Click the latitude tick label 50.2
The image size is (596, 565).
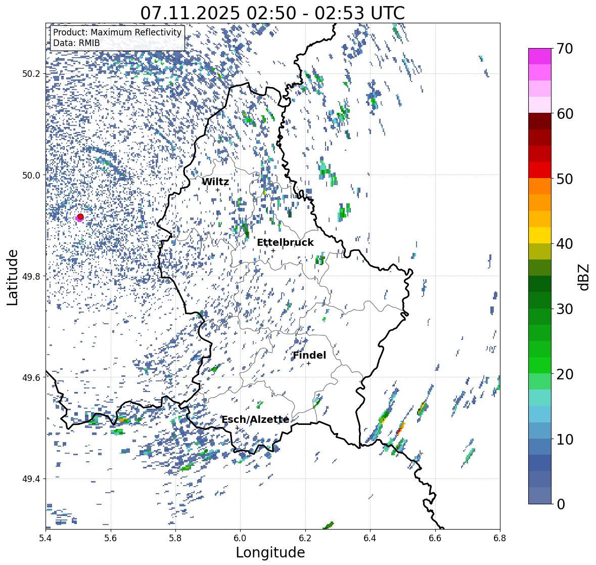click(x=31, y=74)
